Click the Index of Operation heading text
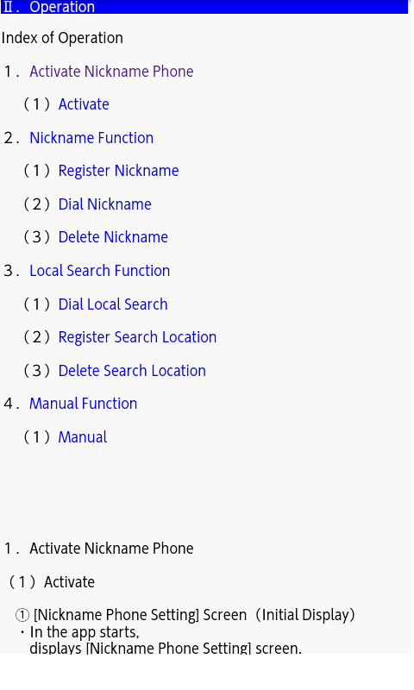 click(62, 38)
